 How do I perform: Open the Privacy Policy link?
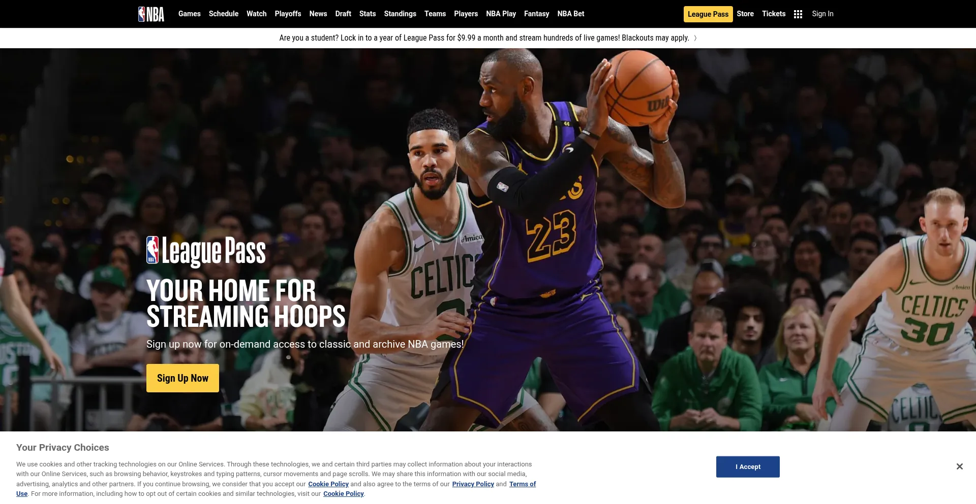[473, 484]
